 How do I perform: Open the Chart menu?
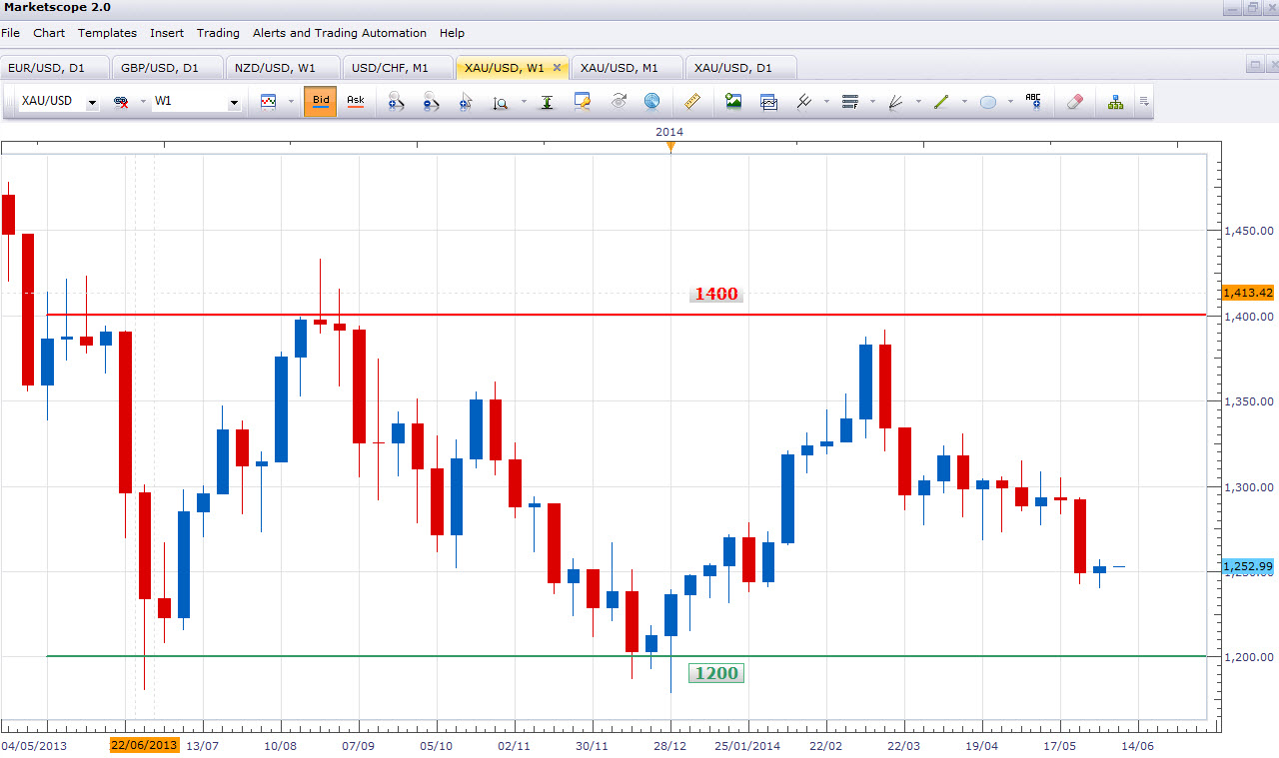point(49,33)
